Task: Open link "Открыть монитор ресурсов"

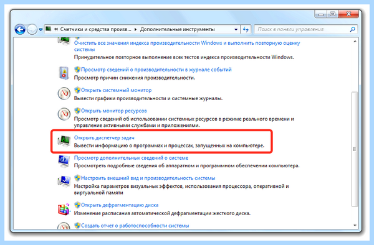Action: (114, 111)
